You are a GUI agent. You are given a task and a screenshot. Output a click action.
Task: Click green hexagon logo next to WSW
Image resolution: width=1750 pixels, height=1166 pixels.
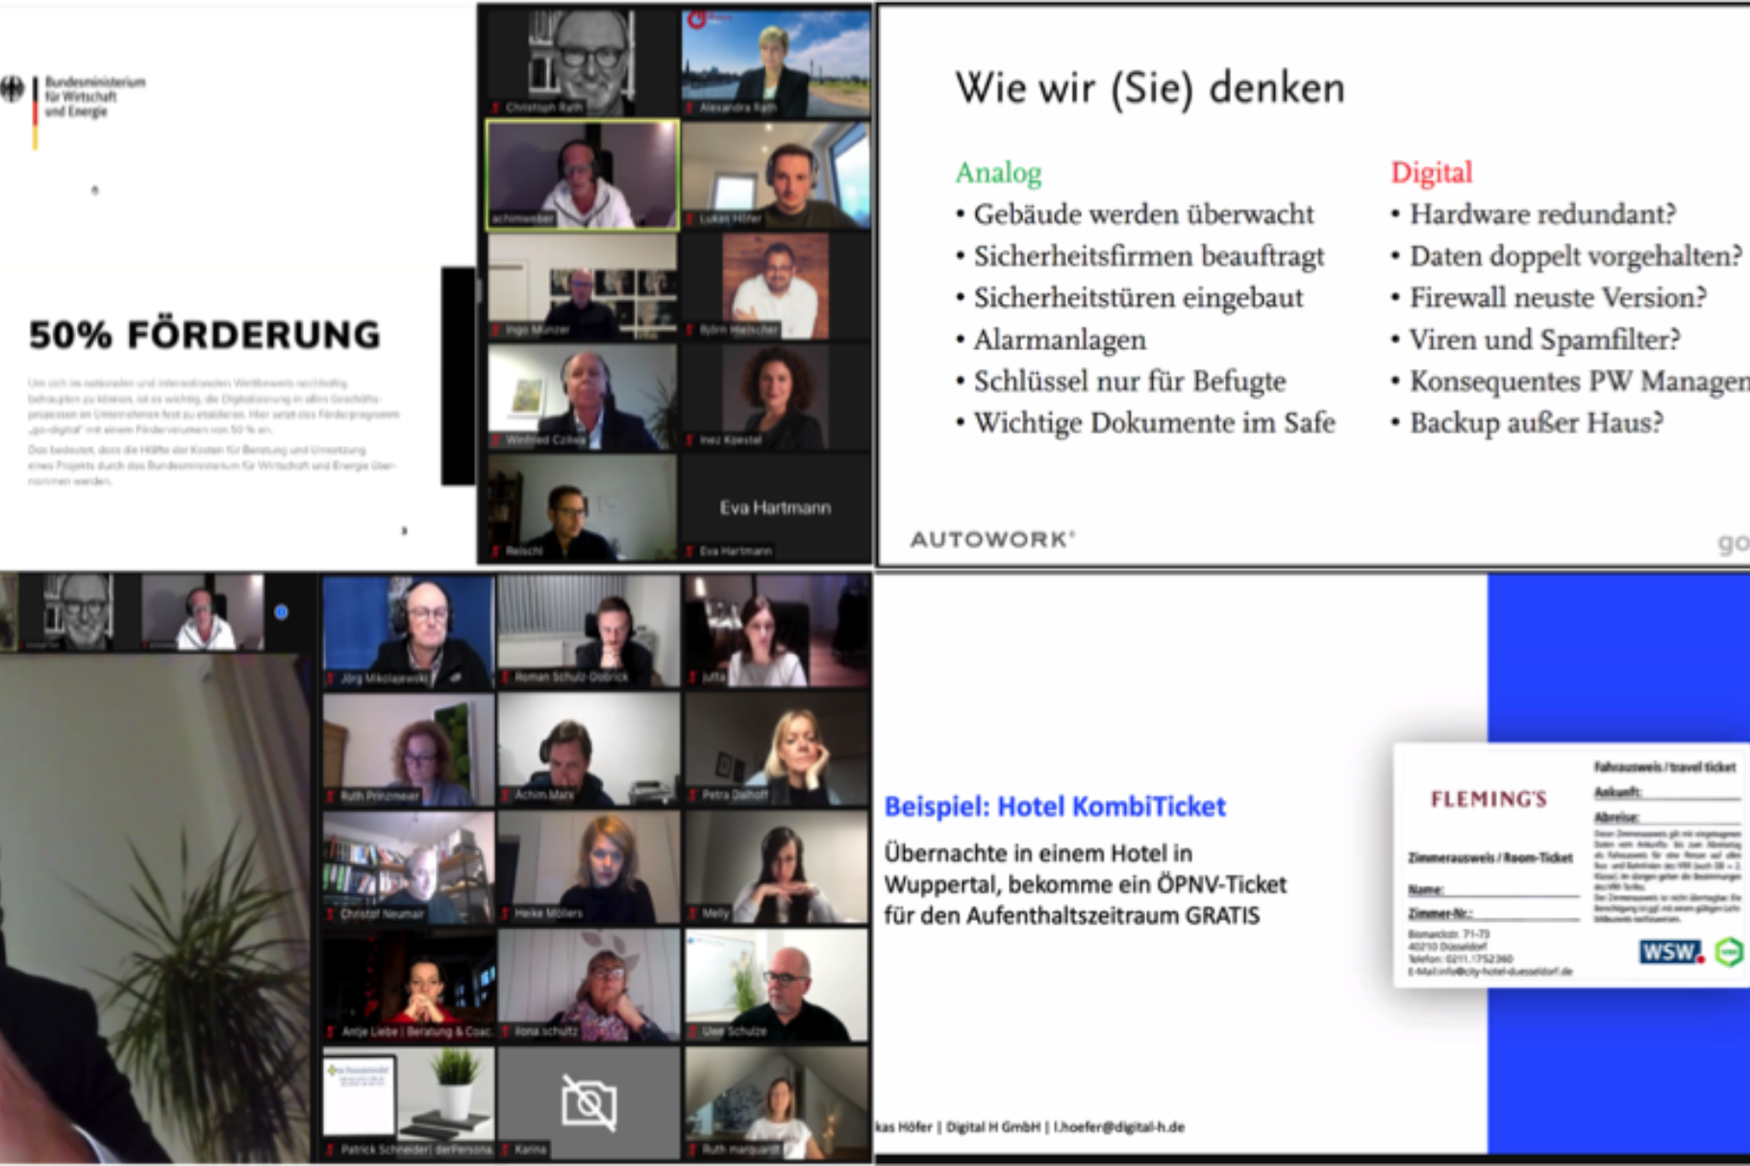click(1729, 952)
